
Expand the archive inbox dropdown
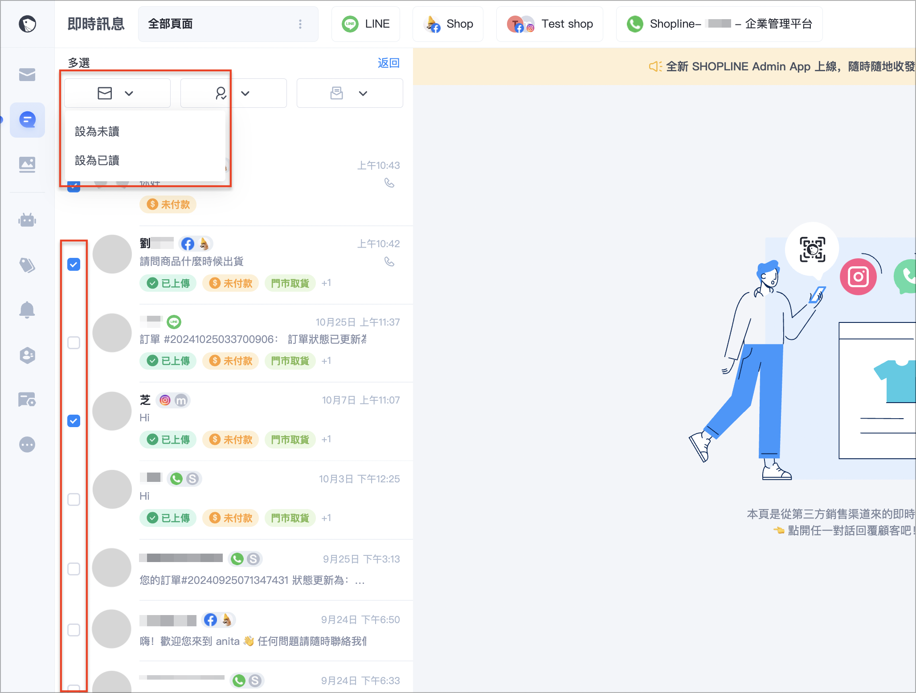tap(350, 93)
